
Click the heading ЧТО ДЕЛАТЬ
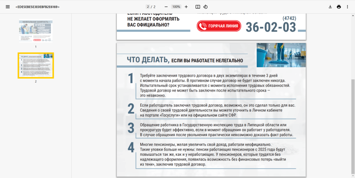(x=148, y=60)
